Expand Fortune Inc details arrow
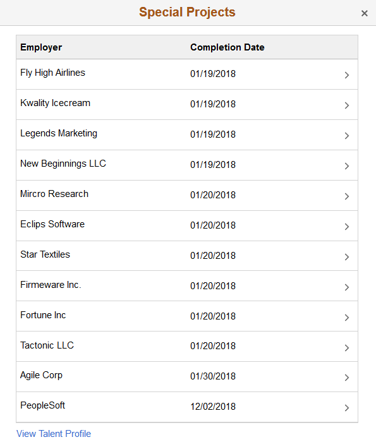This screenshot has width=376, height=442. (347, 318)
